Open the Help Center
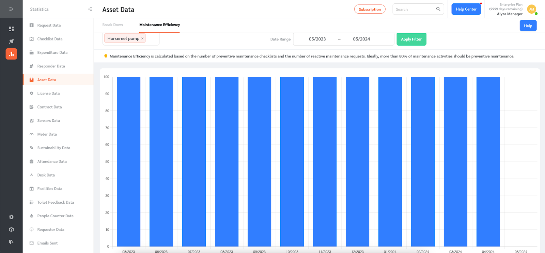Screen dimensions: 545x253 pos(466,9)
